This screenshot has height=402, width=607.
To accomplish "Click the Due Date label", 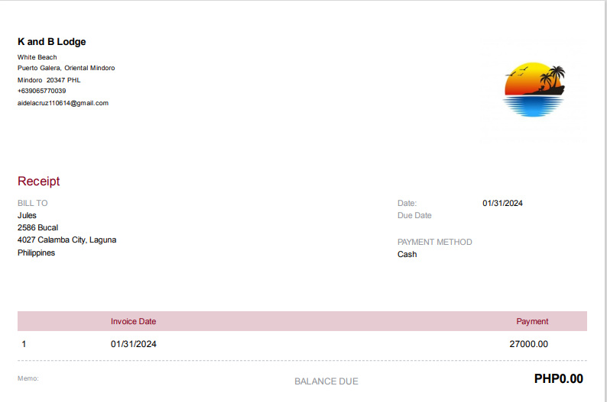I will coord(414,215).
